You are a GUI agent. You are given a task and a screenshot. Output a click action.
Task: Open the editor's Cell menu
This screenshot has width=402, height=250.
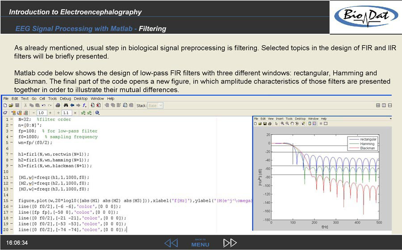pyautogui.click(x=42, y=99)
